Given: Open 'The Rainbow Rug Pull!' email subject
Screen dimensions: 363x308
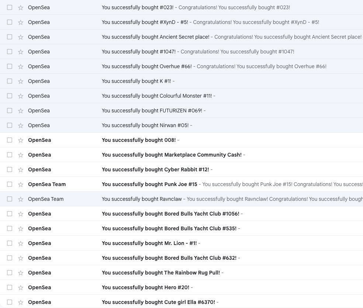Looking at the screenshot, I should pyautogui.click(x=161, y=273).
